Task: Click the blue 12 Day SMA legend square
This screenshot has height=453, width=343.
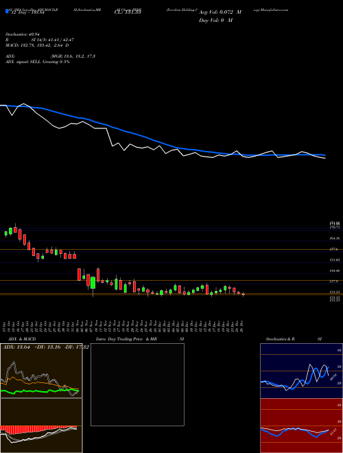Action: [x=7, y=11]
